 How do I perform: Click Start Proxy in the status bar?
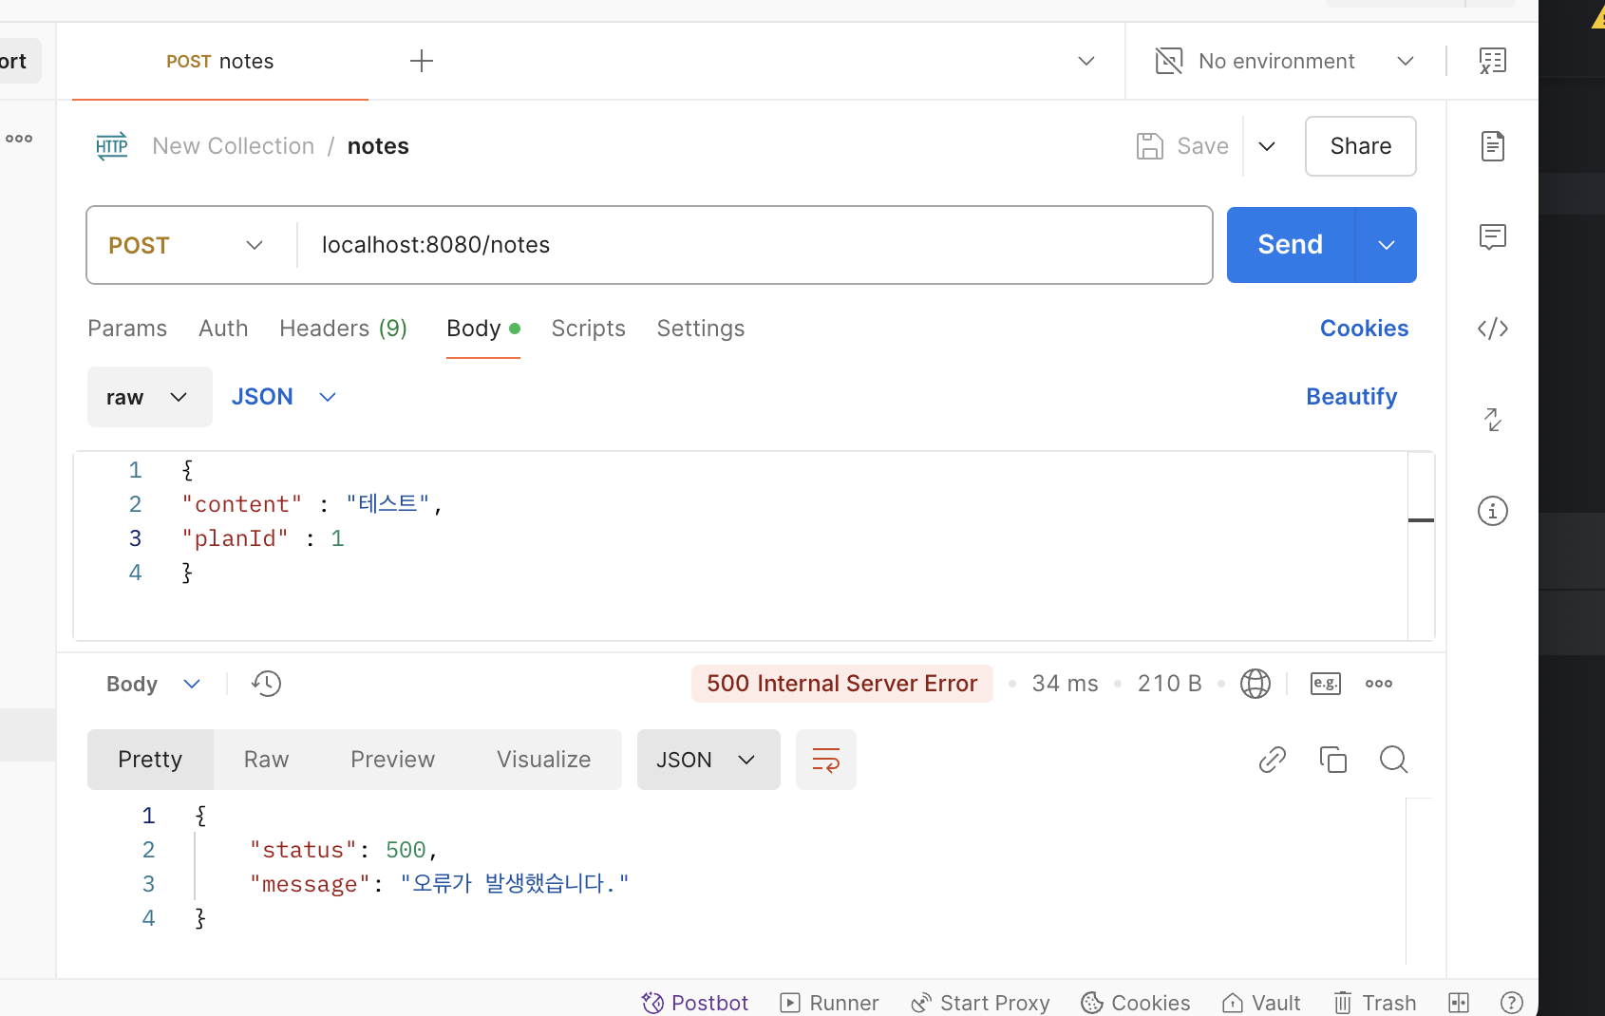pos(980,1003)
